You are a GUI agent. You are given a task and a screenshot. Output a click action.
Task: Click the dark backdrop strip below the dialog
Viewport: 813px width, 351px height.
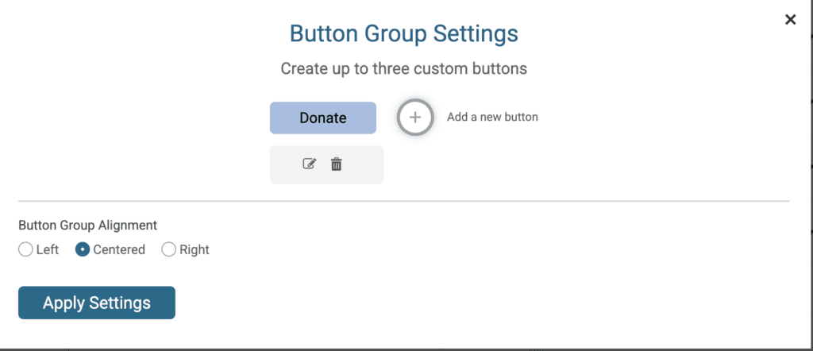[406, 350]
